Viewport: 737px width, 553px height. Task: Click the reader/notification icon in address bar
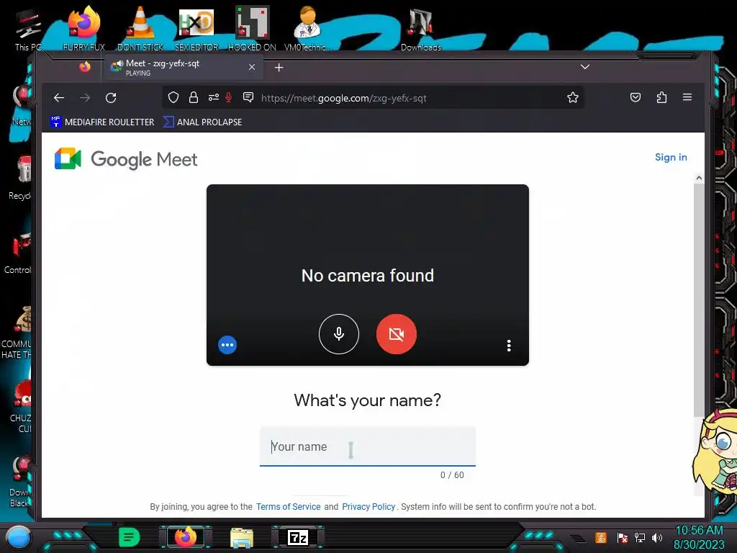click(248, 97)
